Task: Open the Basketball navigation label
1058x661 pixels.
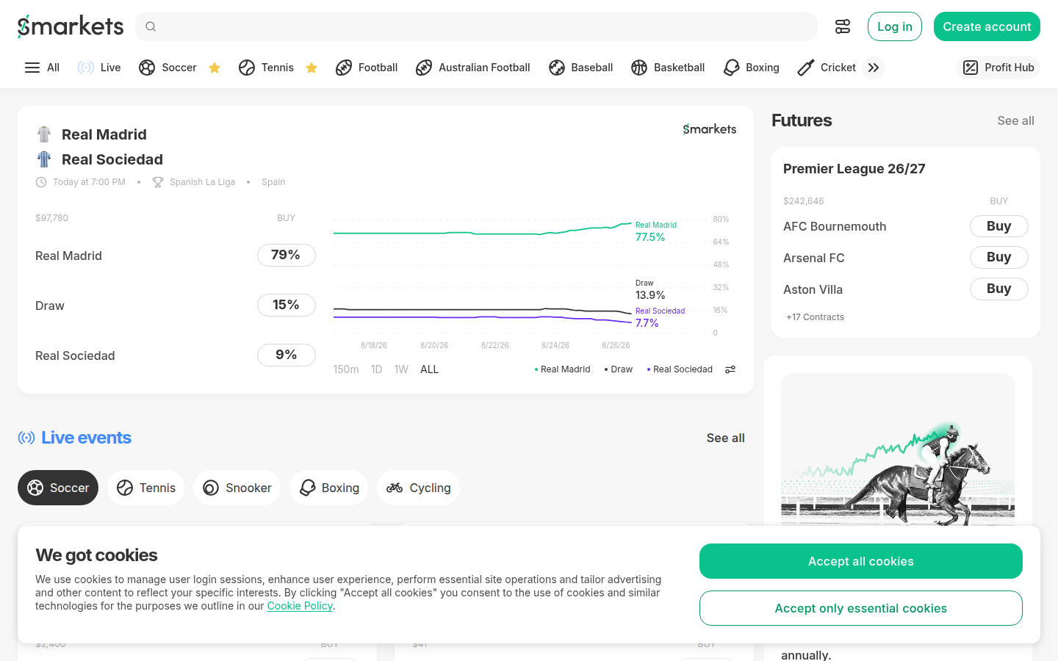Action: [679, 68]
